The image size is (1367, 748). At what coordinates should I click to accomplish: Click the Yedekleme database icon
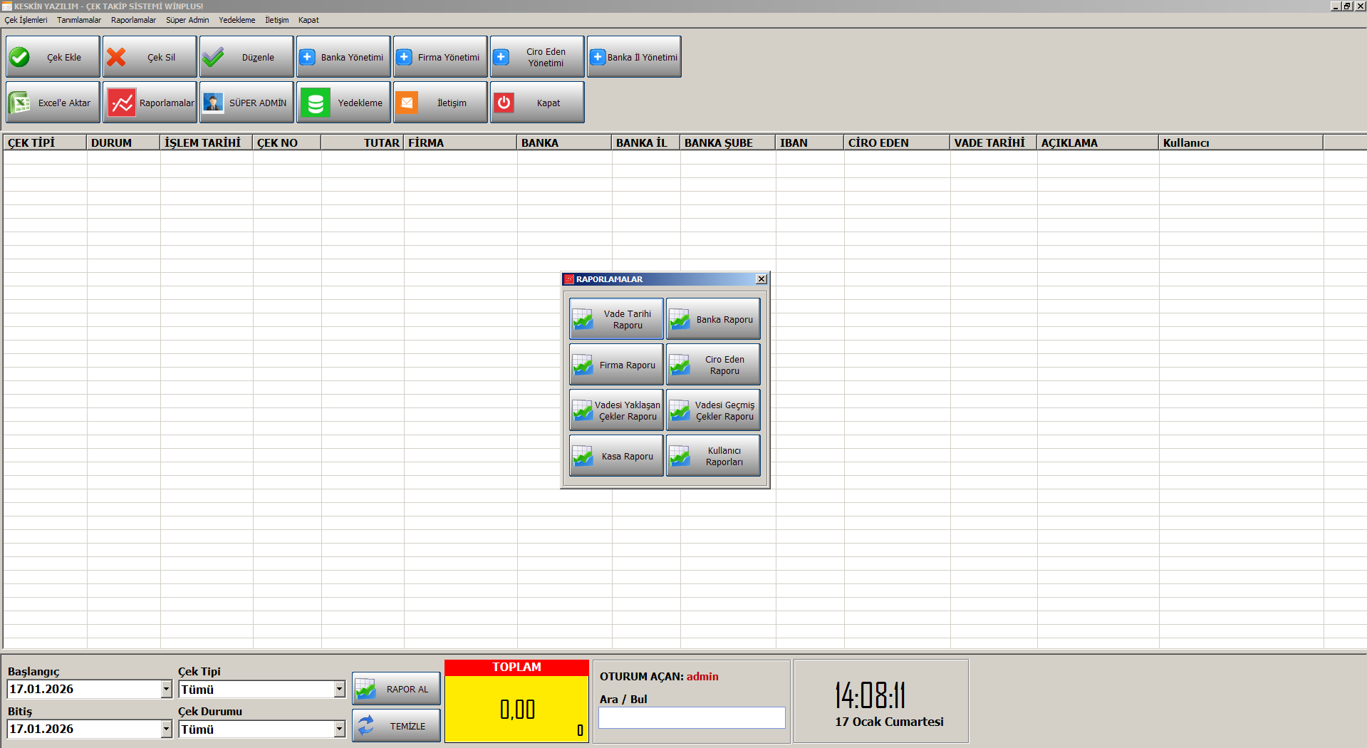coord(316,103)
